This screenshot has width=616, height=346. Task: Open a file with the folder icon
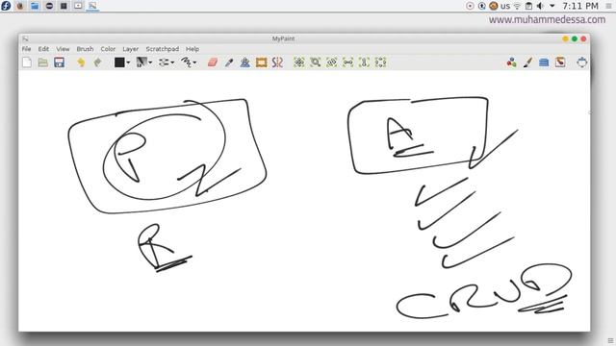[42, 62]
